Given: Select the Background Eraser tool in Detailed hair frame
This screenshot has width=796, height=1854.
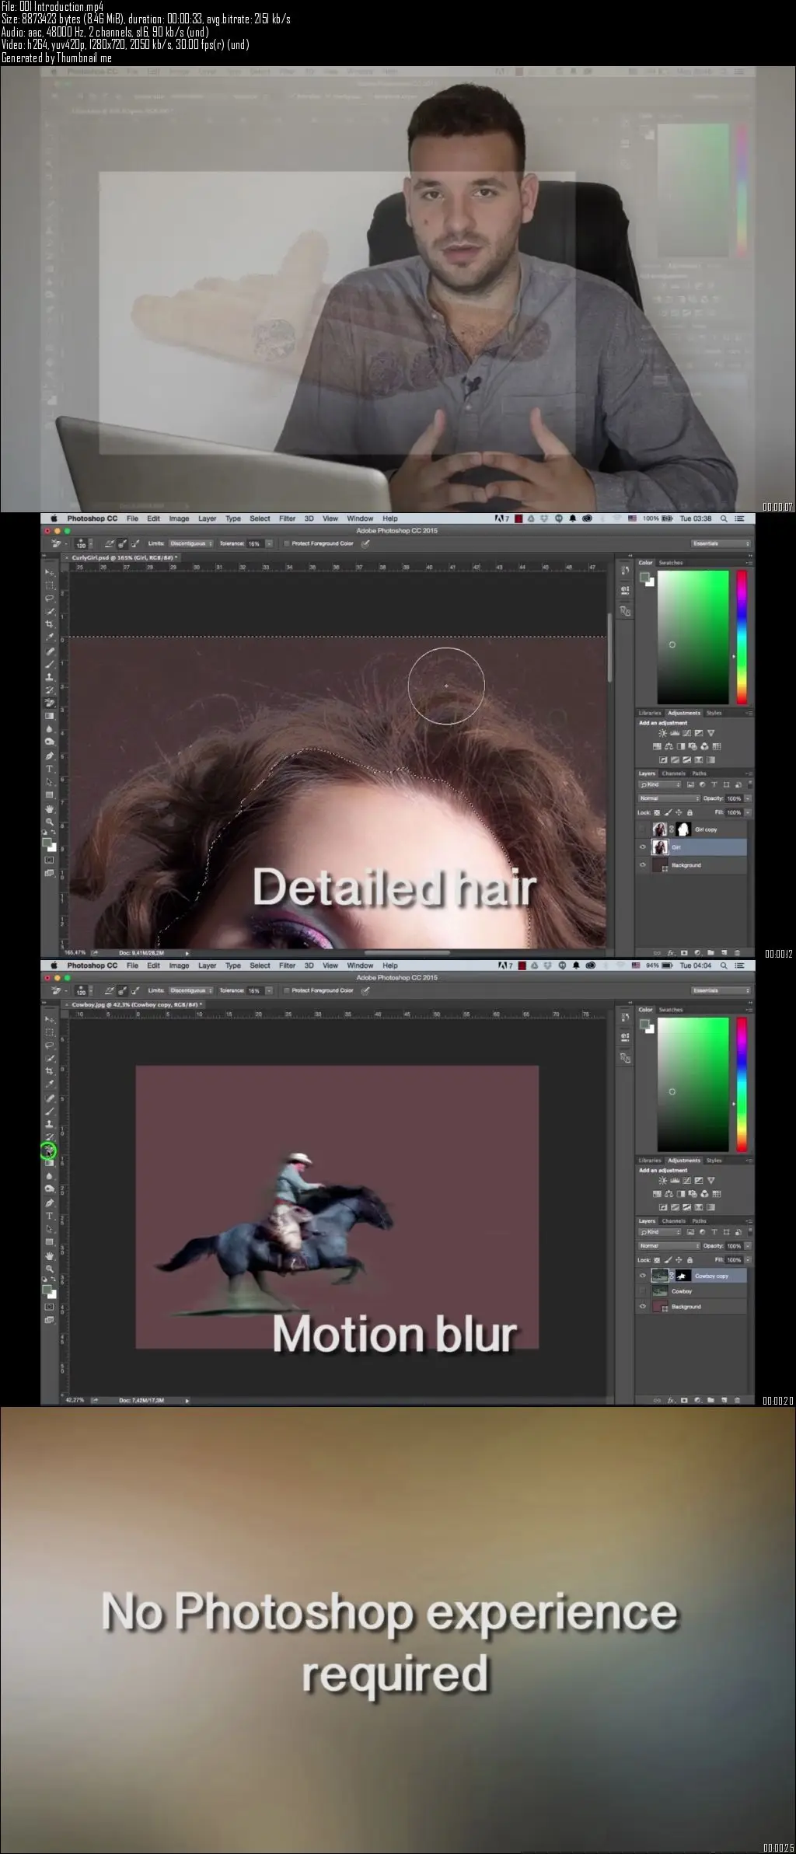Looking at the screenshot, I should (x=50, y=703).
